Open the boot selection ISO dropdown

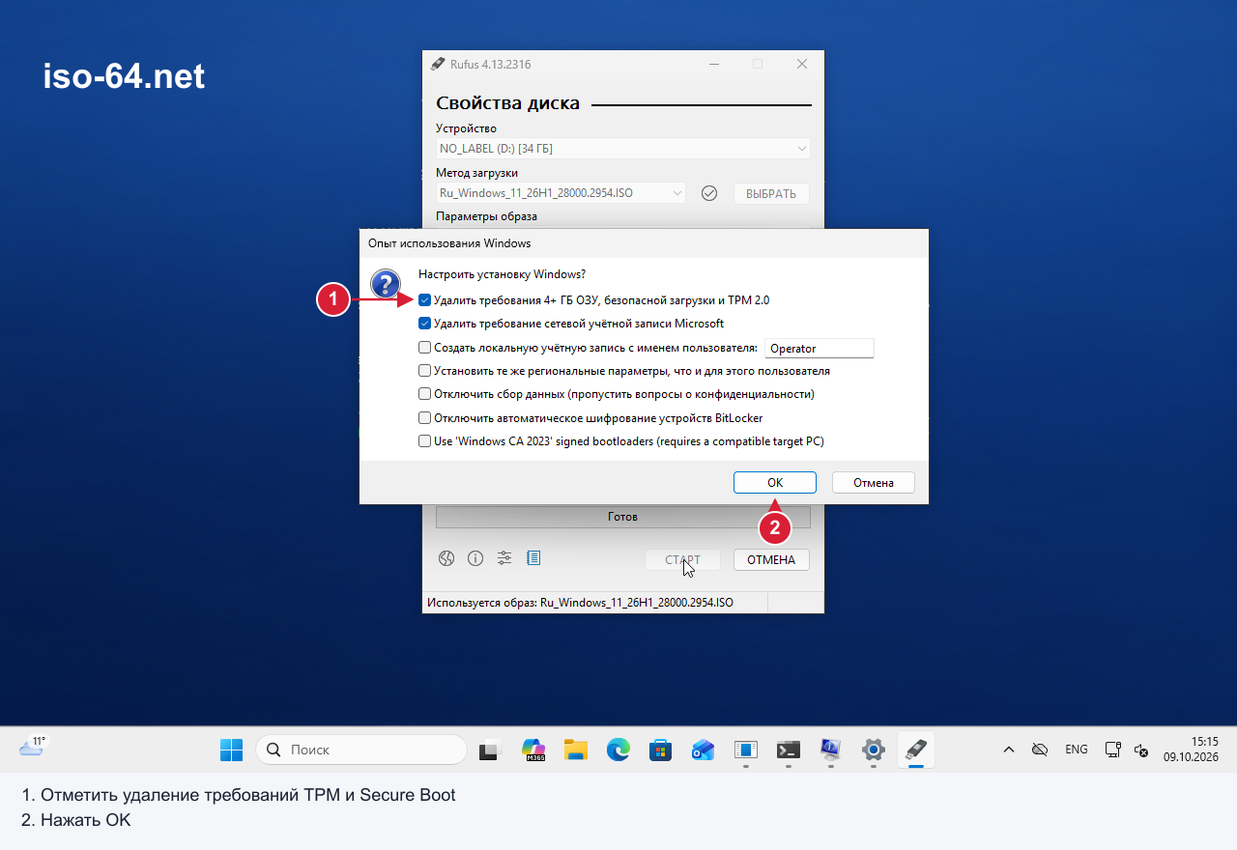tap(561, 193)
